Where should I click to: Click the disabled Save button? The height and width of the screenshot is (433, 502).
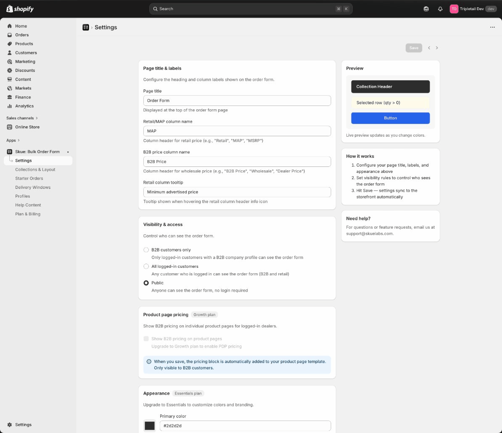click(414, 48)
